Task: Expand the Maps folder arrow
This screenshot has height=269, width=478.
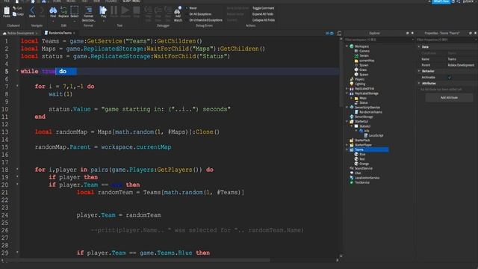Action: [x=352, y=98]
